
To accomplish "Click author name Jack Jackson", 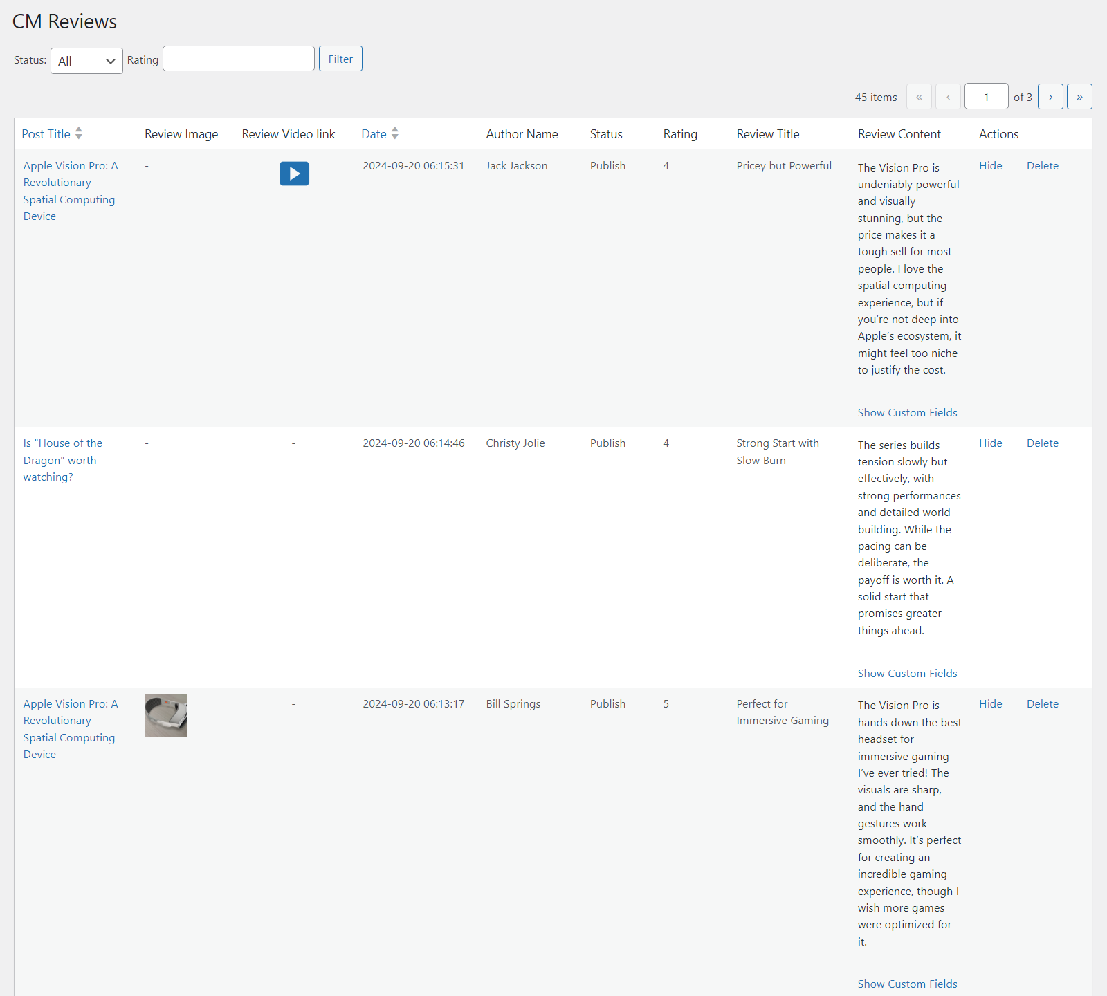I will tap(517, 166).
